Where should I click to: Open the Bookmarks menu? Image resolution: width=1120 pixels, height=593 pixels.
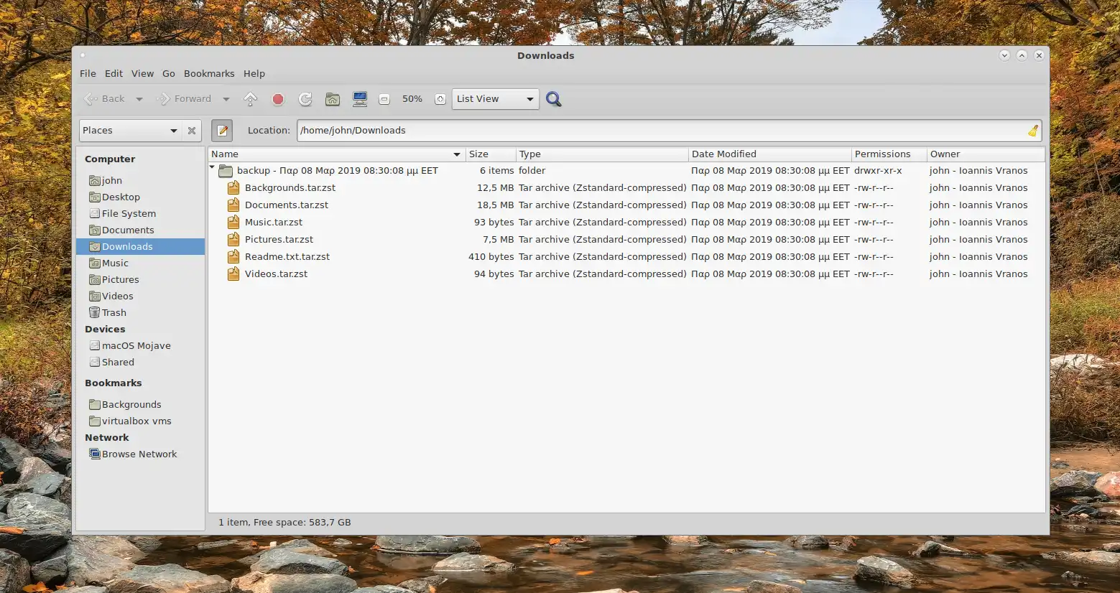[x=209, y=73]
